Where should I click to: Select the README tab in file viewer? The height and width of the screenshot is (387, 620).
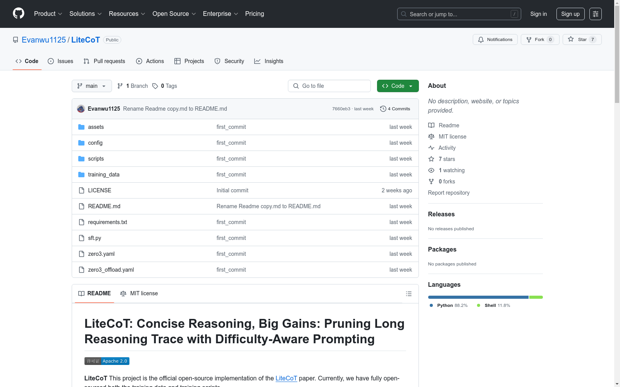(x=95, y=293)
